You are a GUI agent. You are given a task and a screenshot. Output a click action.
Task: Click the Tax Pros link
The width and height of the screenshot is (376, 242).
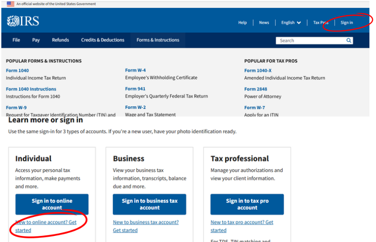point(321,23)
